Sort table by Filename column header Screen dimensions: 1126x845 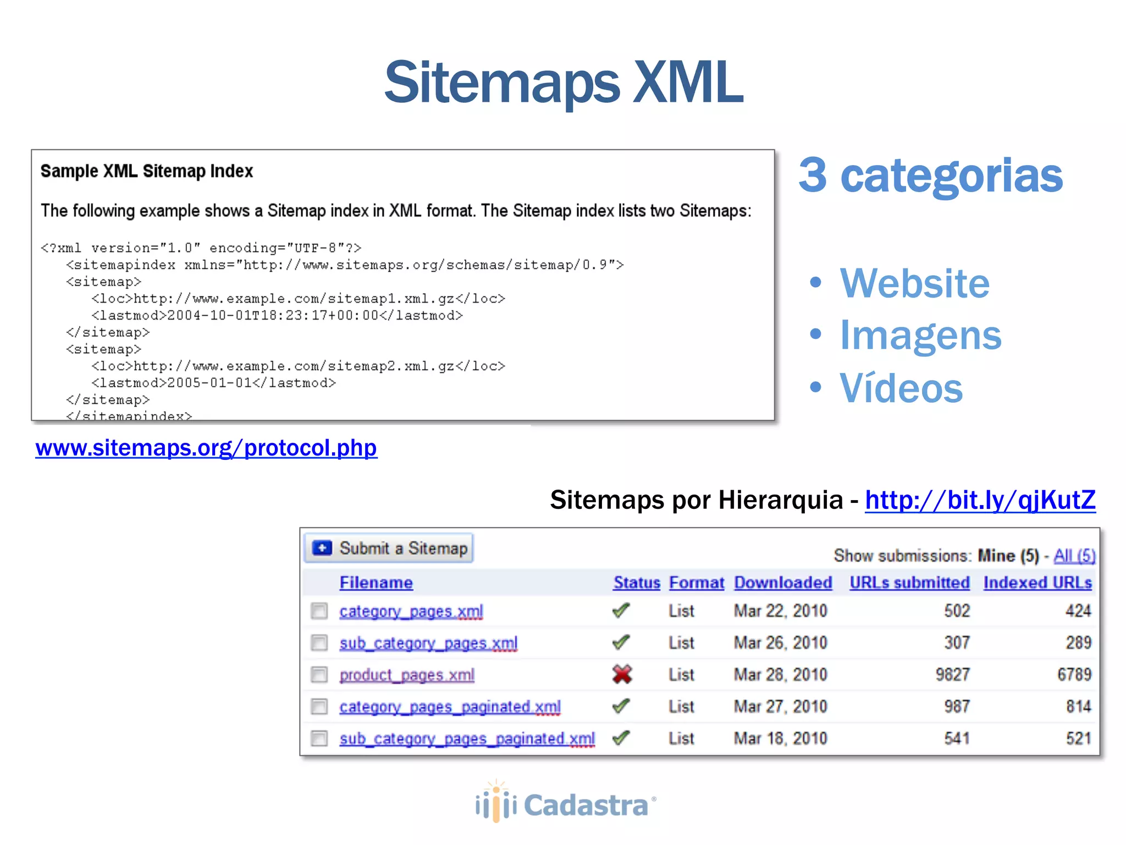[x=376, y=583]
